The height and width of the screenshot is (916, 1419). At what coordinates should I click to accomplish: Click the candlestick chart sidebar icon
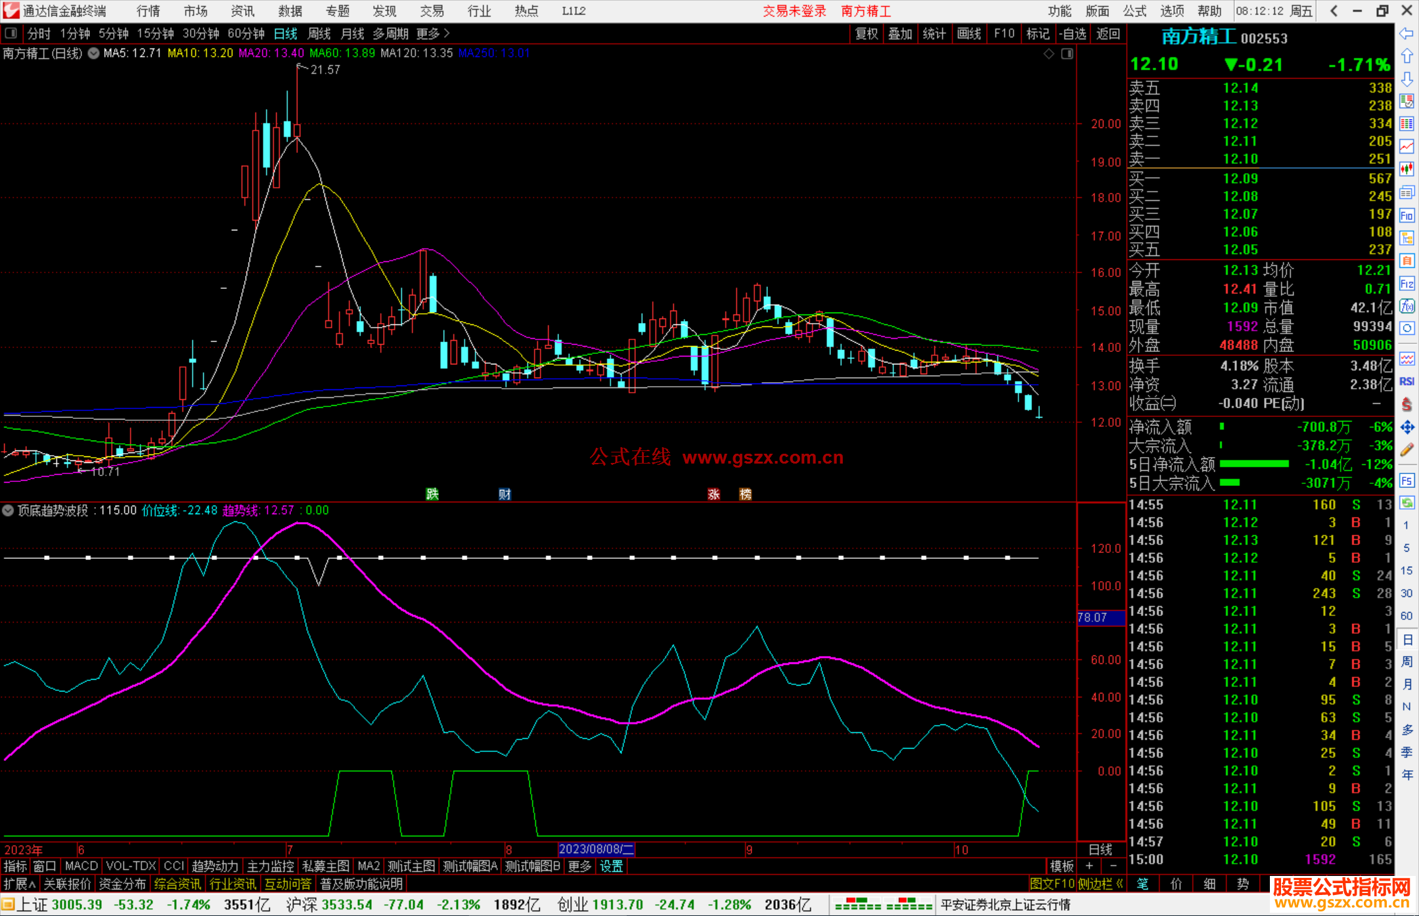point(1407,169)
